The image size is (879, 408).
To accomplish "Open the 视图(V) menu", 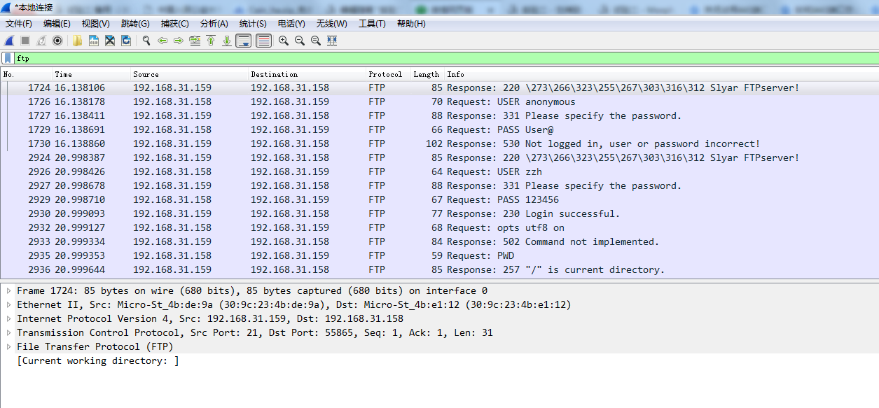I will (95, 24).
